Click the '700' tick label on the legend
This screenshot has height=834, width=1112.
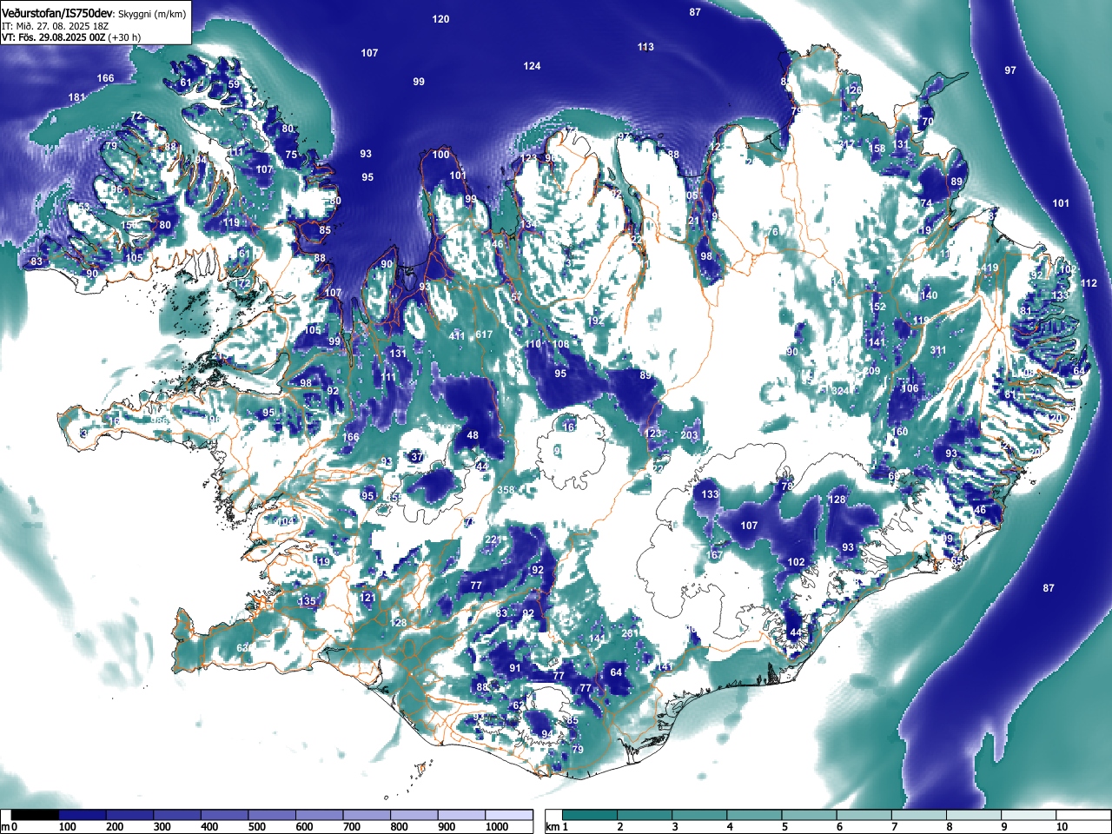[x=352, y=827]
